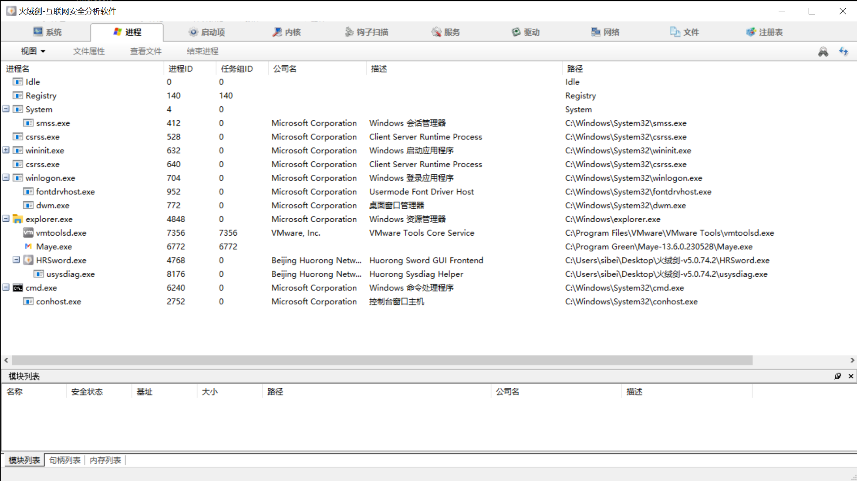Click the fontdrvhost.exe process icon

(x=28, y=191)
